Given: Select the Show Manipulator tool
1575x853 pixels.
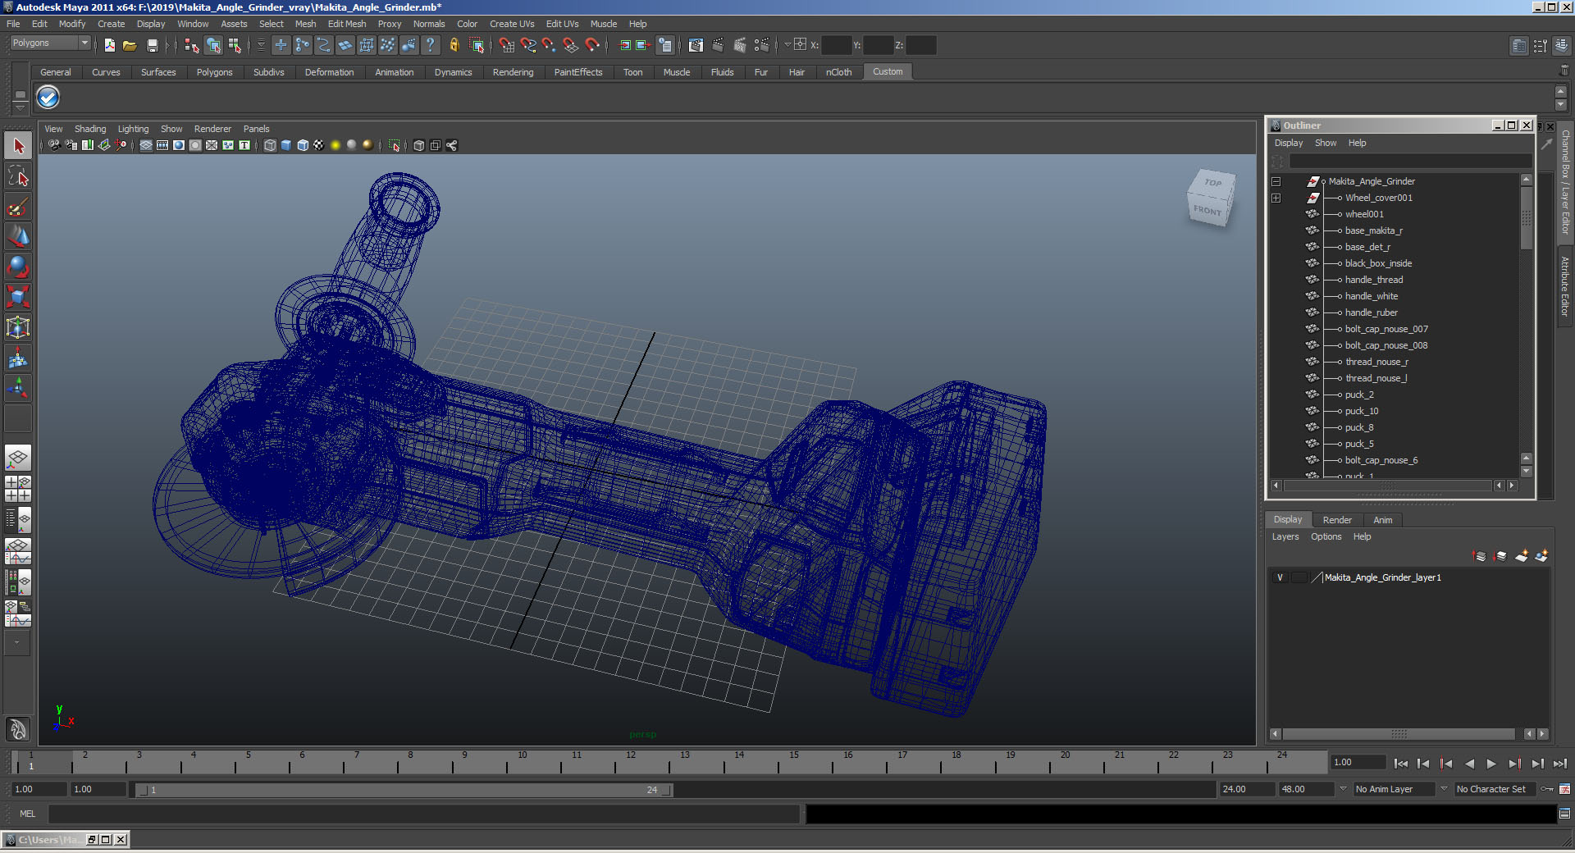Looking at the screenshot, I should 18,388.
